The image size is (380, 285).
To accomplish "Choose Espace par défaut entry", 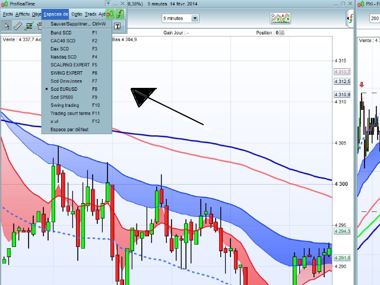I will point(77,129).
